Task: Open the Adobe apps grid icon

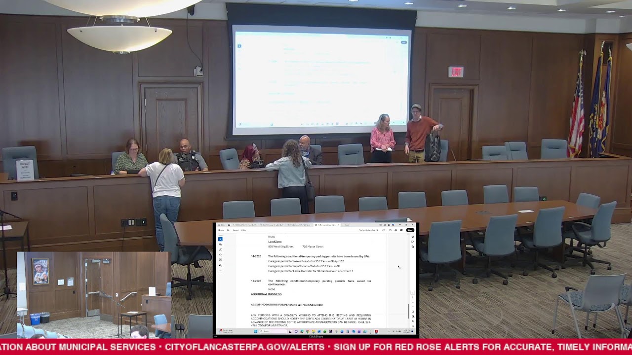Action: point(389,225)
